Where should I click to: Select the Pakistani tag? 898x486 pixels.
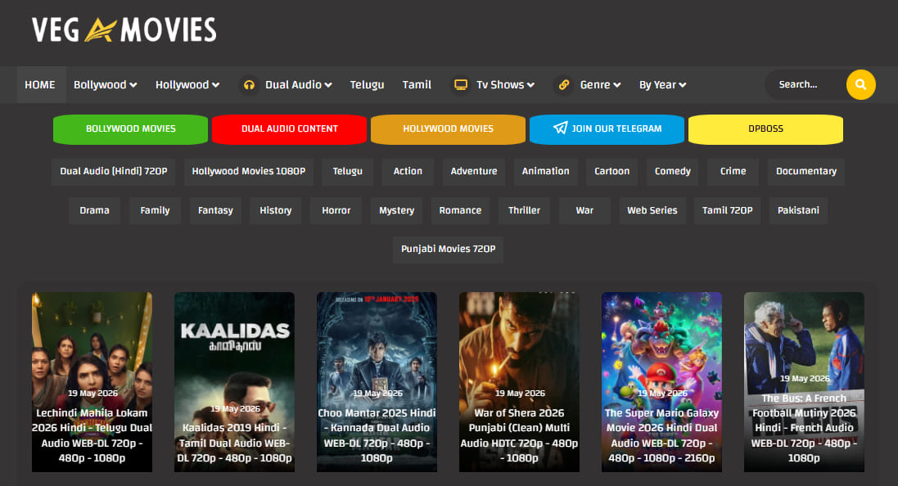pyautogui.click(x=798, y=210)
